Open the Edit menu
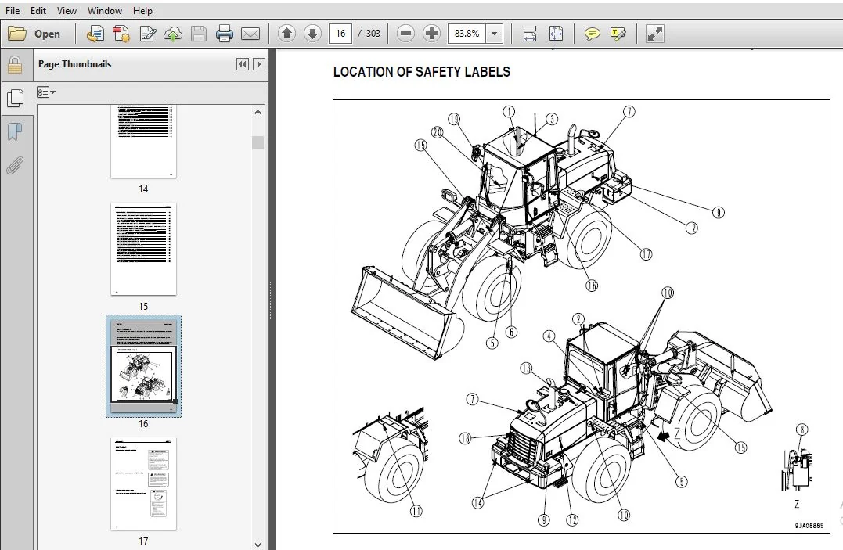Viewport: 843px width, 550px height. click(38, 10)
